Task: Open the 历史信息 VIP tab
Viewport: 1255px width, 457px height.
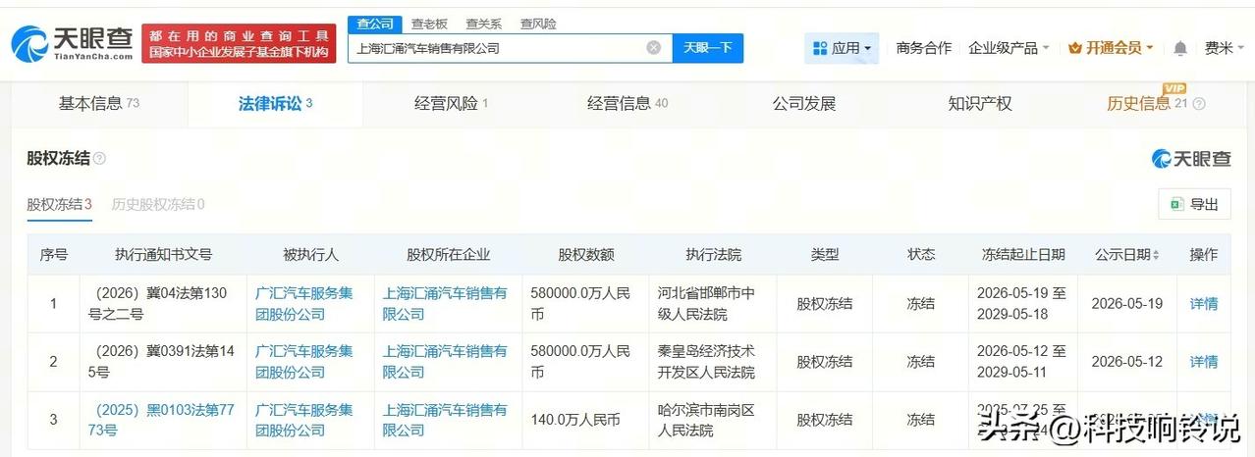Action: click(x=1146, y=104)
